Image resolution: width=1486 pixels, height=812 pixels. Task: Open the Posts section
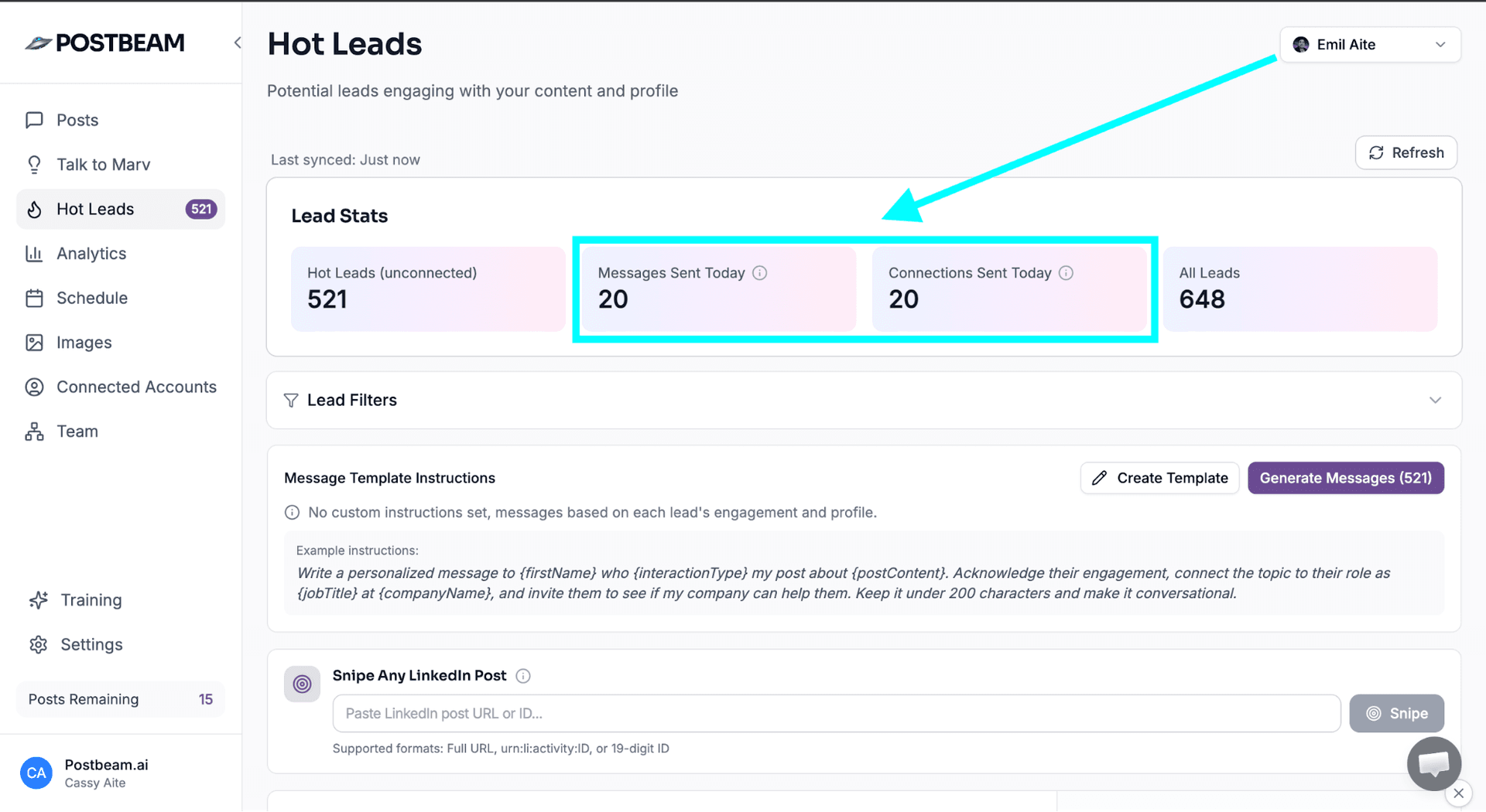pyautogui.click(x=77, y=120)
